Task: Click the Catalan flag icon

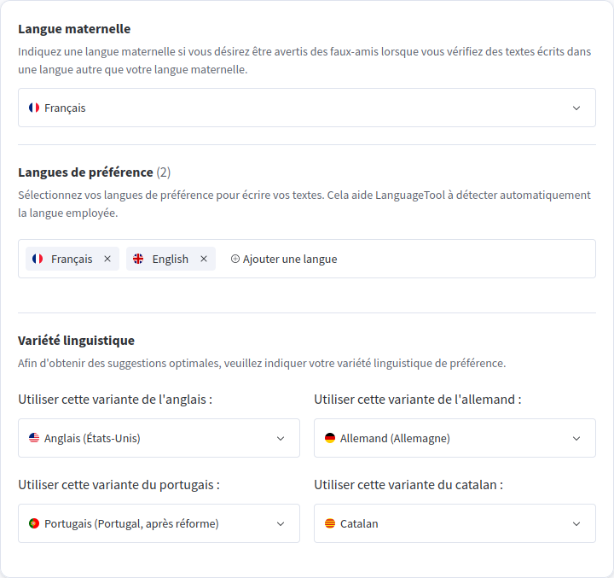Action: coord(330,523)
